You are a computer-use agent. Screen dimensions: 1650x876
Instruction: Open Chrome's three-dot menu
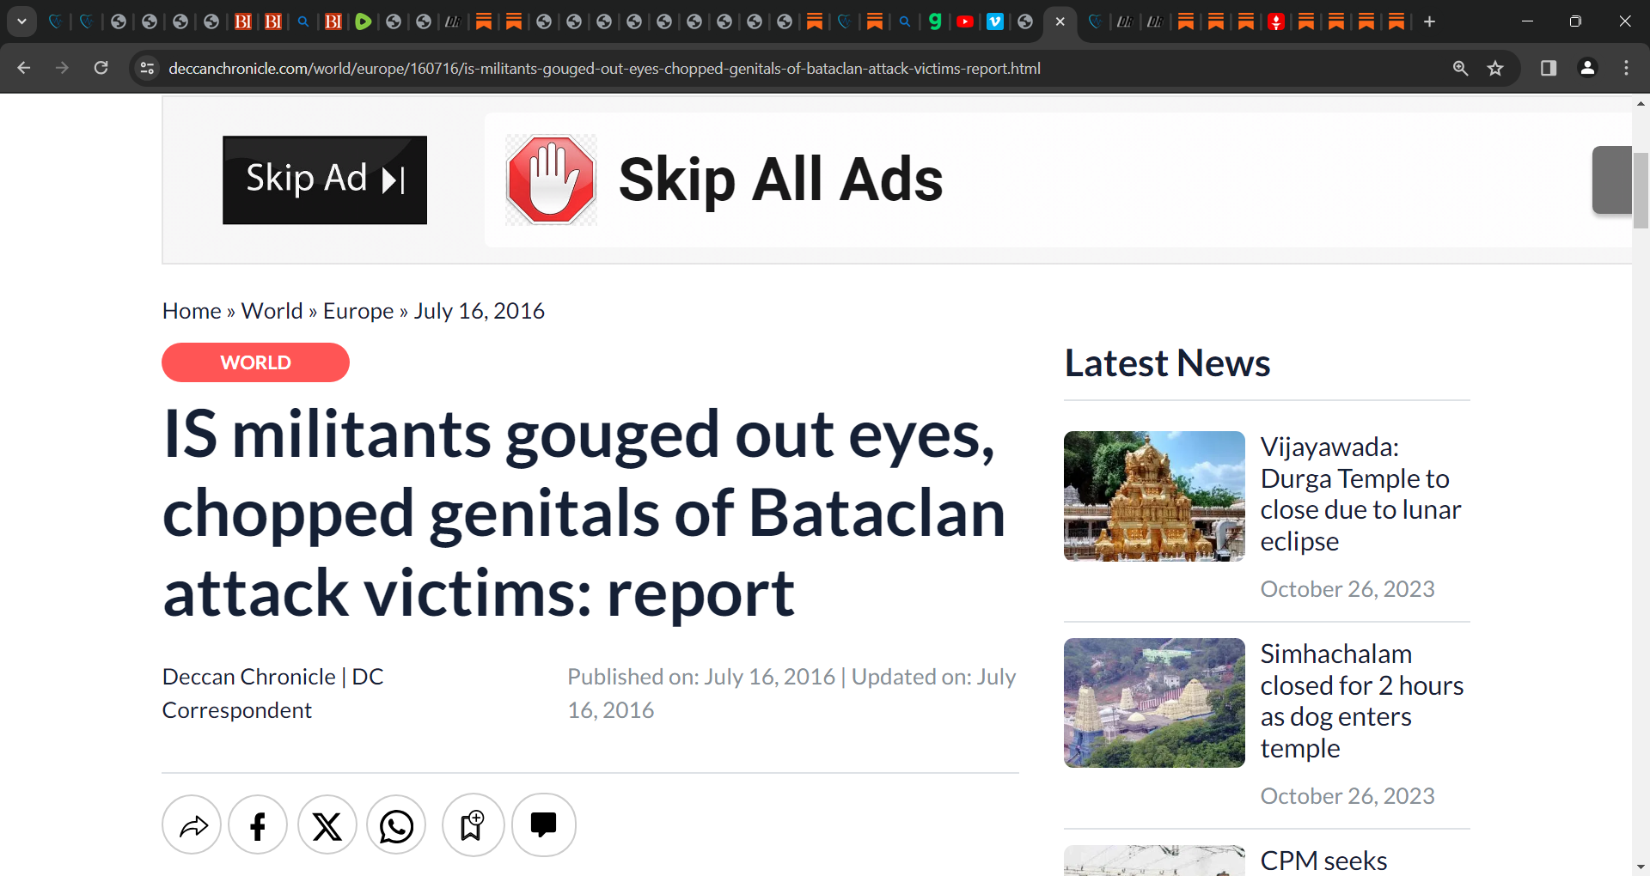[1626, 68]
